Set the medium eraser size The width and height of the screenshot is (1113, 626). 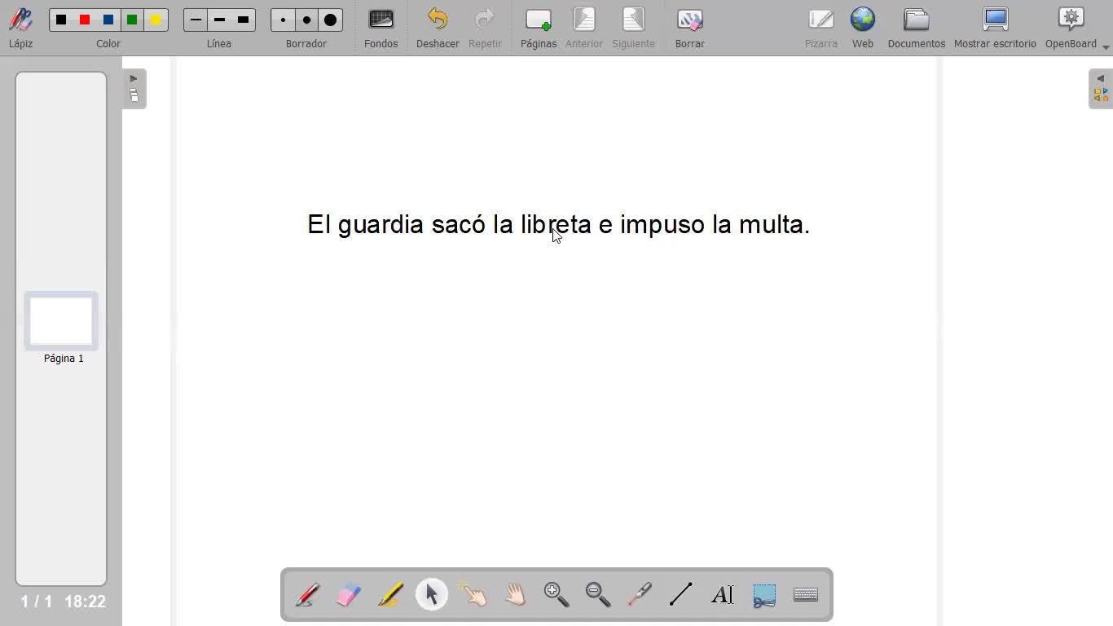click(306, 20)
